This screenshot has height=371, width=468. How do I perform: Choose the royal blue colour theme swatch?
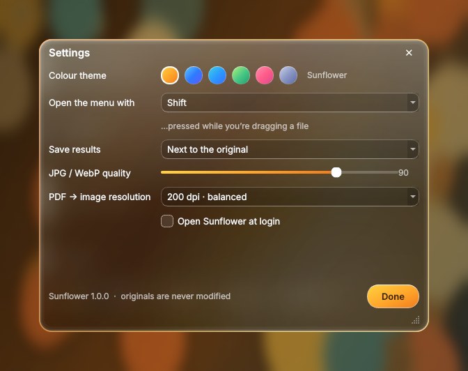tap(194, 75)
